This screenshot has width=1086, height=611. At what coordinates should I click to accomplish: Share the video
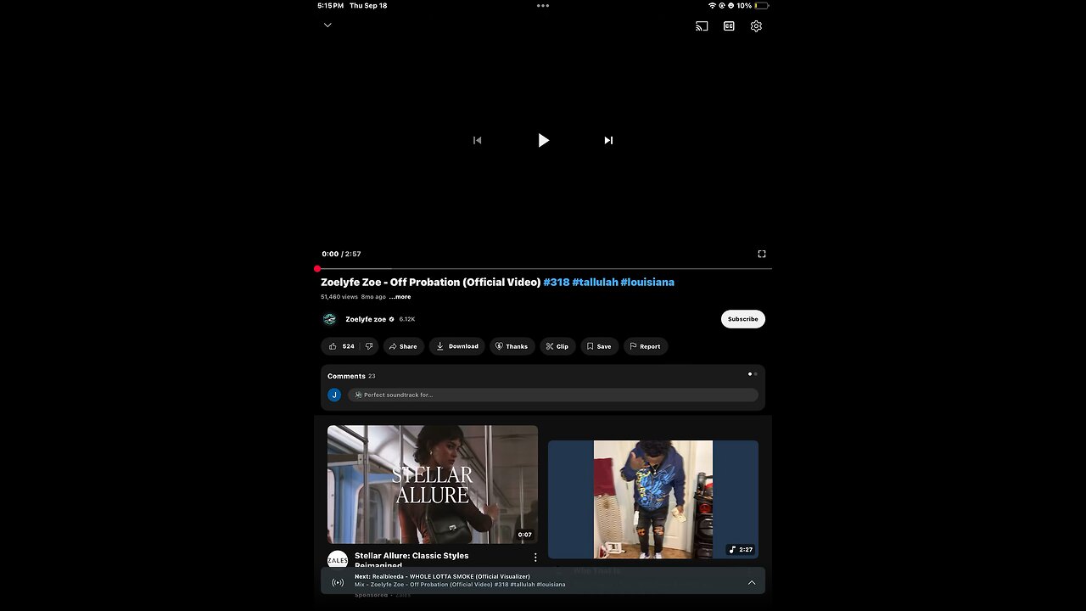tap(403, 346)
